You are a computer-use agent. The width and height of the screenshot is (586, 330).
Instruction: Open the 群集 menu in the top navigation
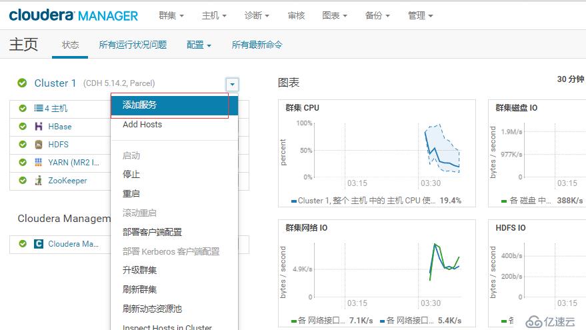171,16
